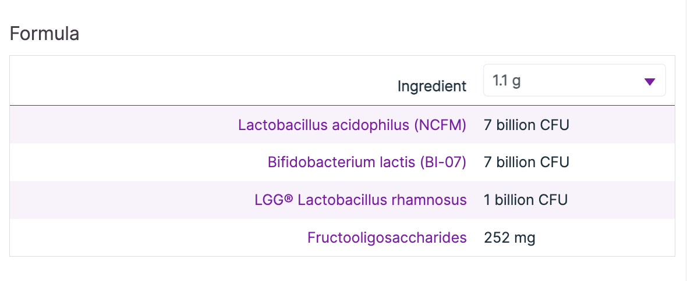The image size is (687, 281).
Task: Open the Lactobacillus acidophilus (NCFM) link
Action: pyautogui.click(x=352, y=125)
